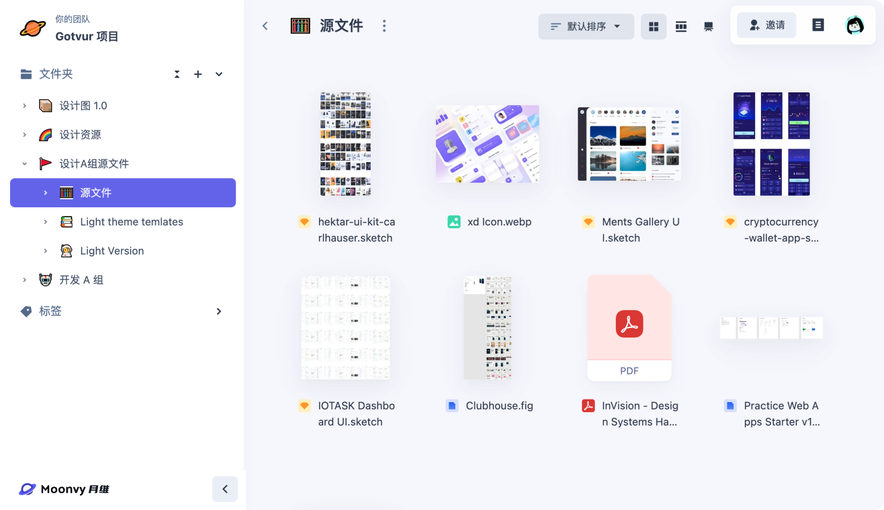Open the user avatar profile
Screen dimensions: 884x510
(855, 25)
